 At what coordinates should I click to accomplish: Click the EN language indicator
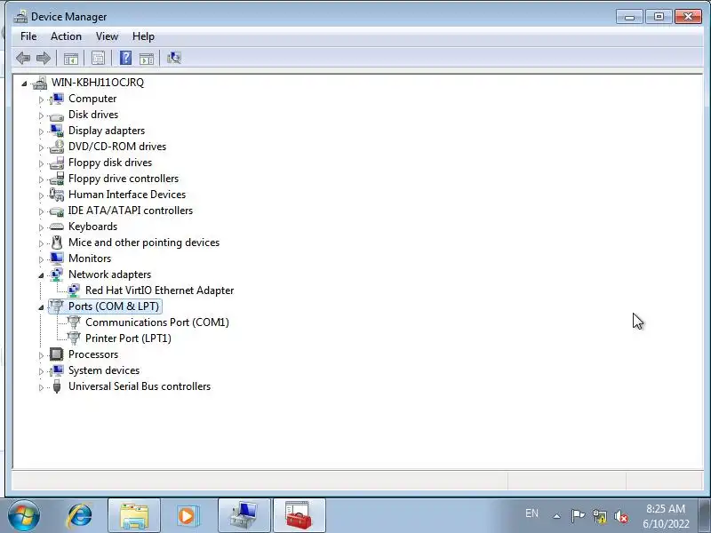coord(531,513)
